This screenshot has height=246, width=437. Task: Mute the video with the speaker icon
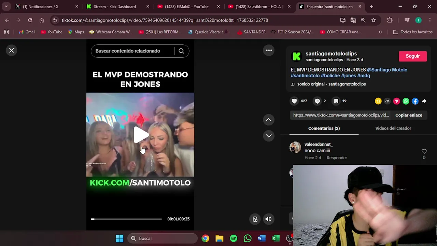coord(269,219)
